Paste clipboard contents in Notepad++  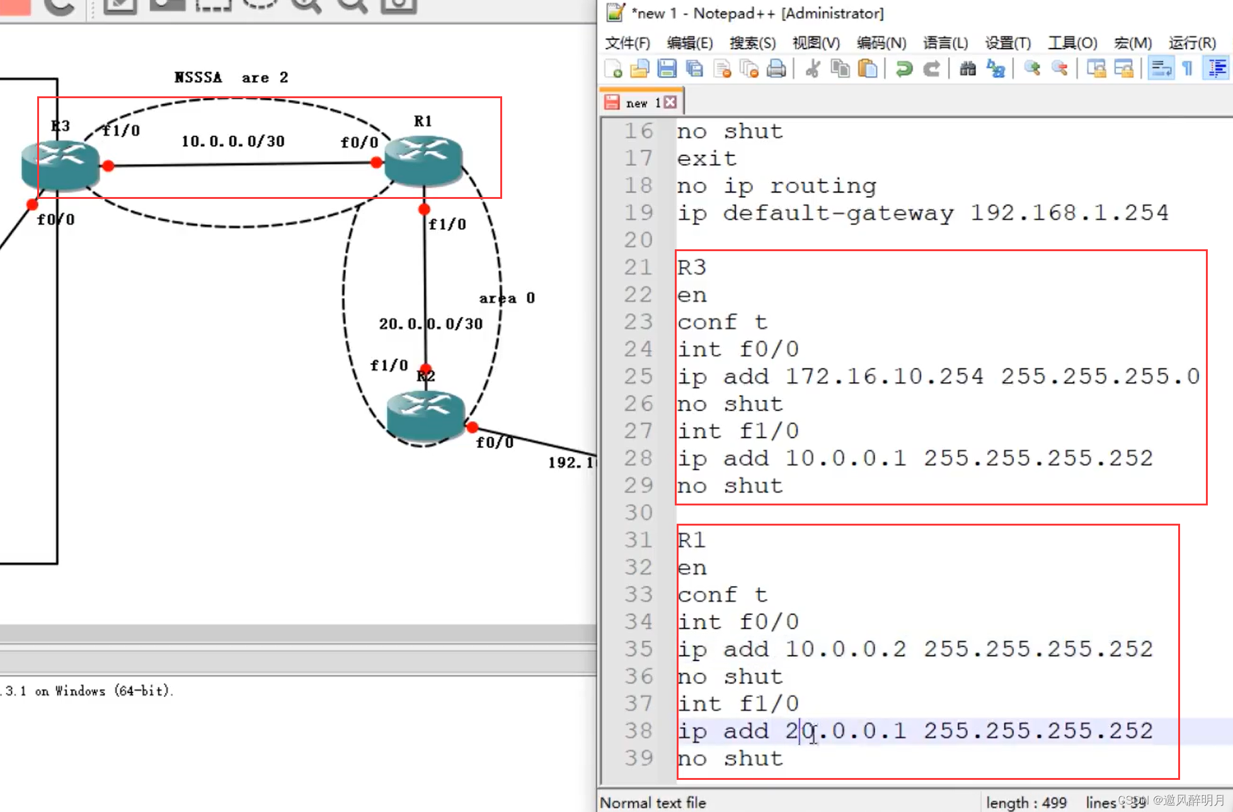(868, 68)
